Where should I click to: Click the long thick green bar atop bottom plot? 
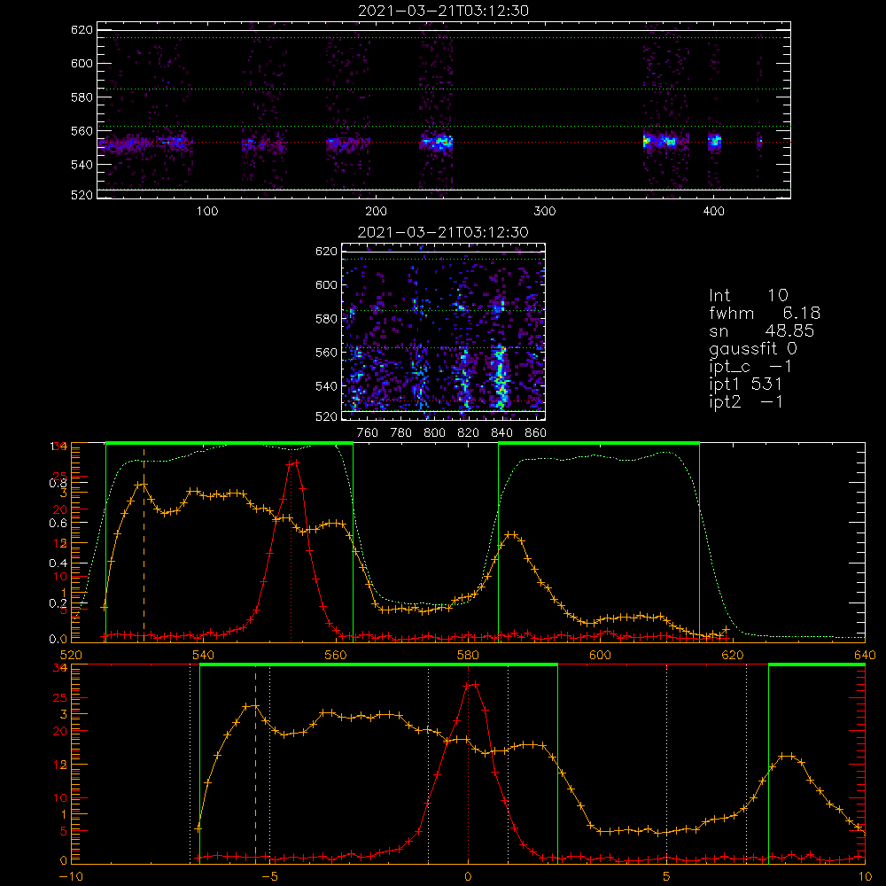[378, 664]
